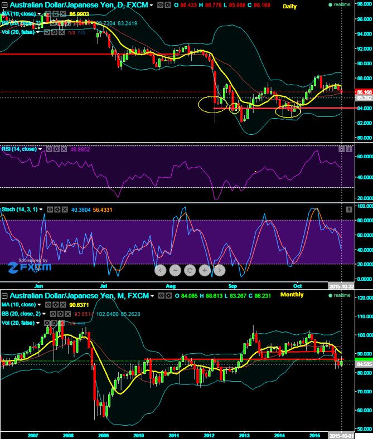Click the chart scroll right arrow button
The height and width of the screenshot is (439, 373).
[220, 270]
